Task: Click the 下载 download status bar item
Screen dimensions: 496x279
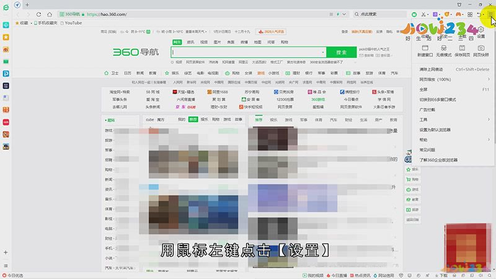Action: 441,275
